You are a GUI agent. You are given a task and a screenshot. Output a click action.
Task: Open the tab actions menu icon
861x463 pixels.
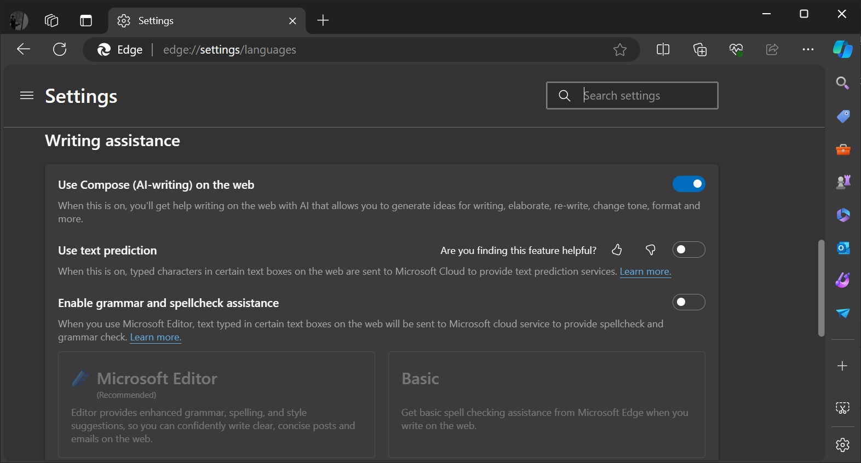tap(86, 21)
